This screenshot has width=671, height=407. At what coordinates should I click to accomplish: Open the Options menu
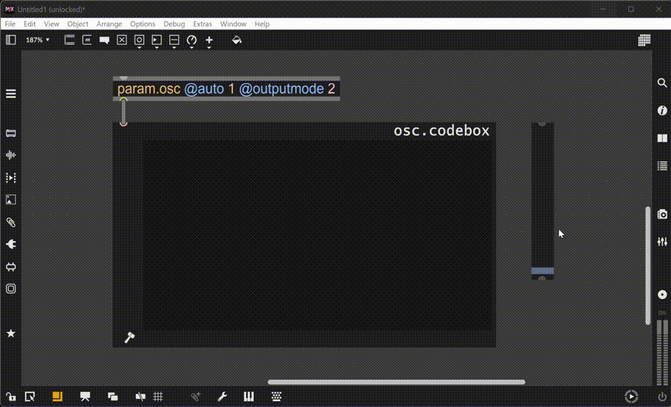click(x=143, y=24)
